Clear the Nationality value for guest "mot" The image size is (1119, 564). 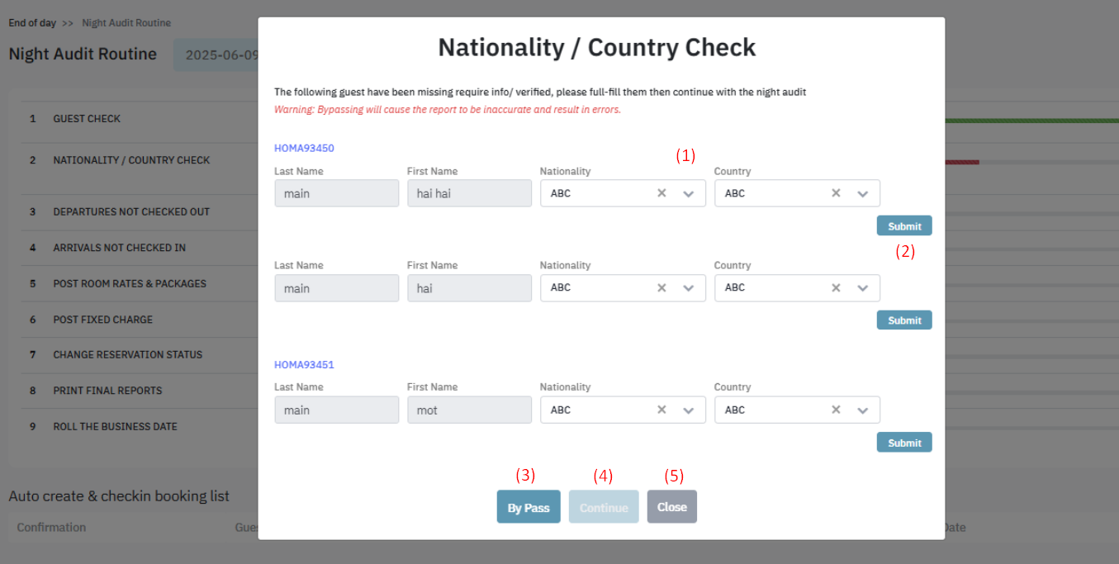point(661,410)
